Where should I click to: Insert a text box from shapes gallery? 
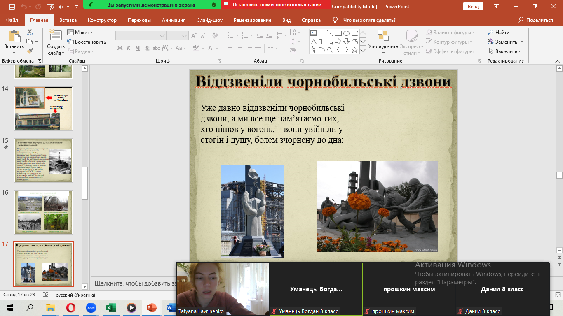tap(314, 33)
